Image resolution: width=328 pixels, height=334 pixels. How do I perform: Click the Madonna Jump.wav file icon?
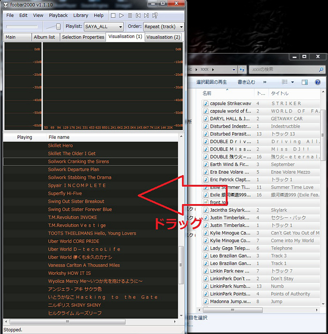coord(206,302)
